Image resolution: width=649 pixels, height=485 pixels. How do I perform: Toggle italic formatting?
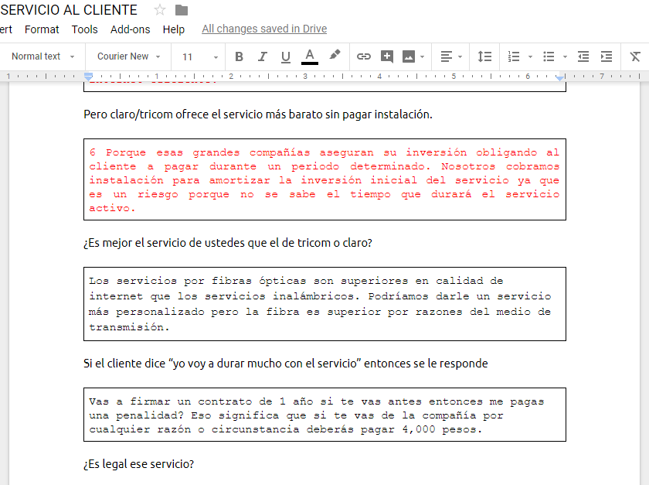(x=263, y=56)
